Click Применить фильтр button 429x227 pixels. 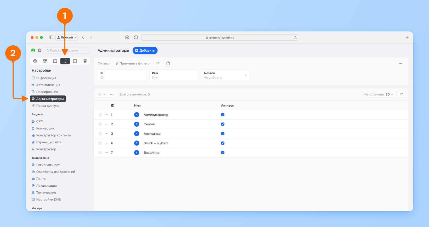click(x=133, y=63)
